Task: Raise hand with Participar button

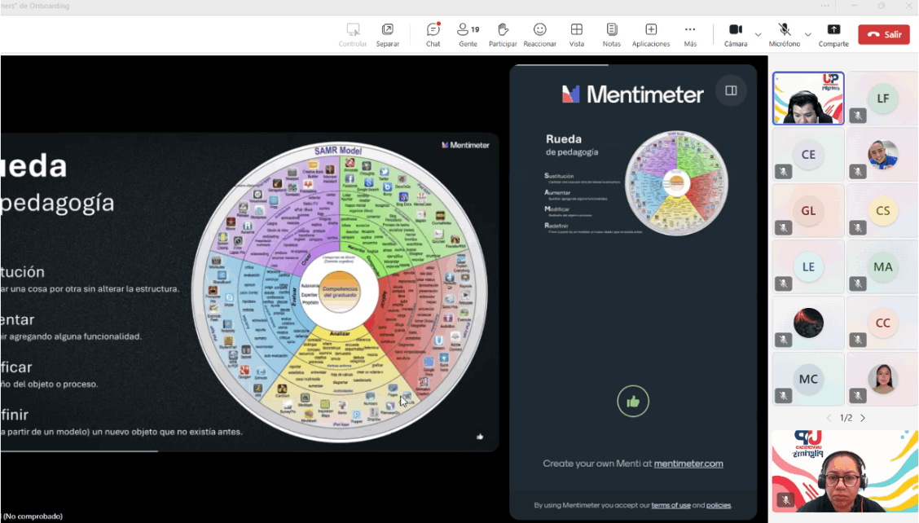Action: pyautogui.click(x=503, y=34)
